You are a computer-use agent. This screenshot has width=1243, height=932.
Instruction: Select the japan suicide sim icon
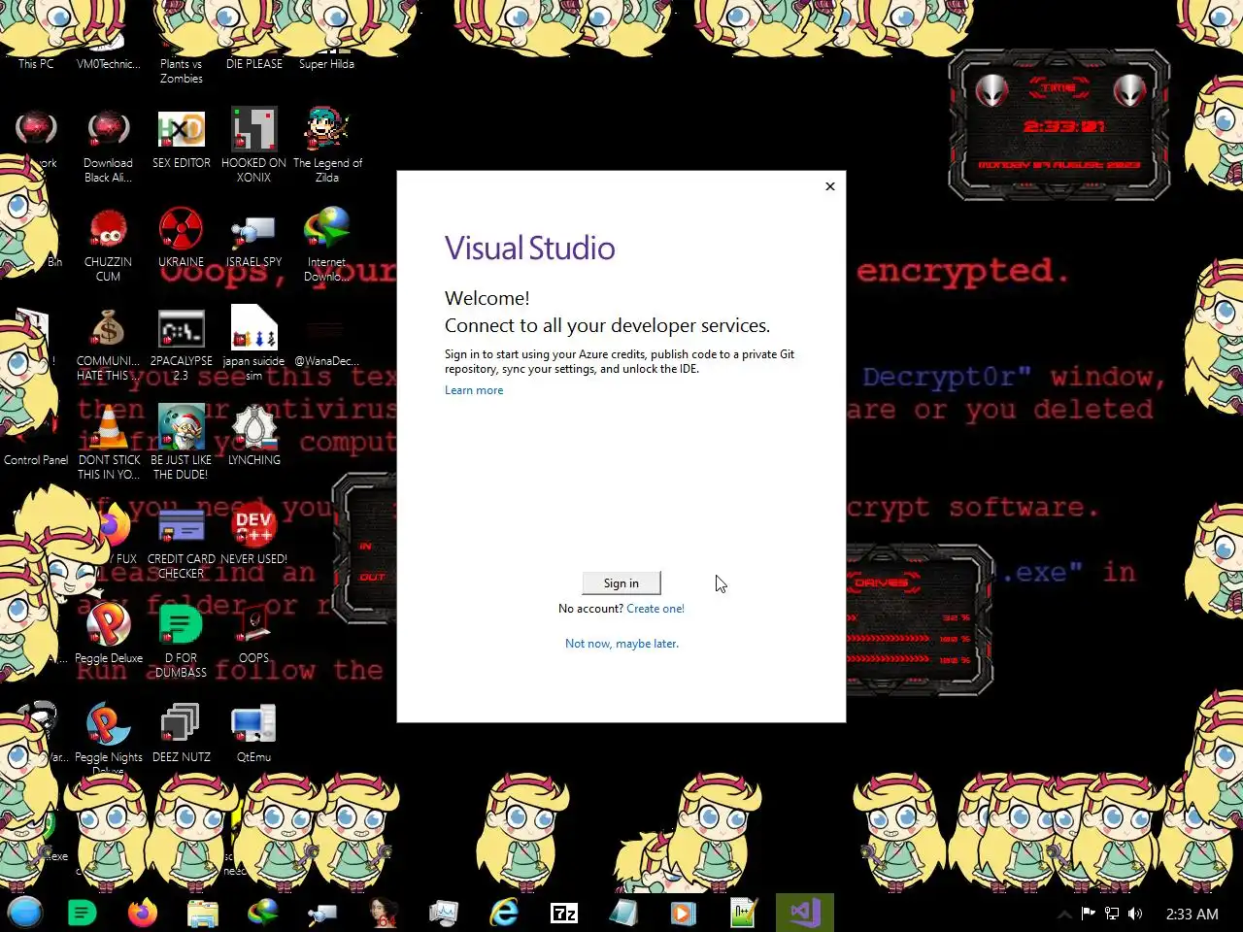(254, 345)
